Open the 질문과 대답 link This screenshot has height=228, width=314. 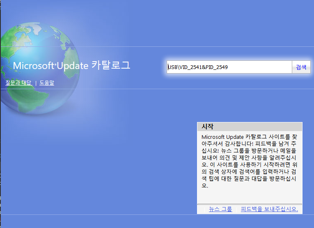tap(18, 83)
